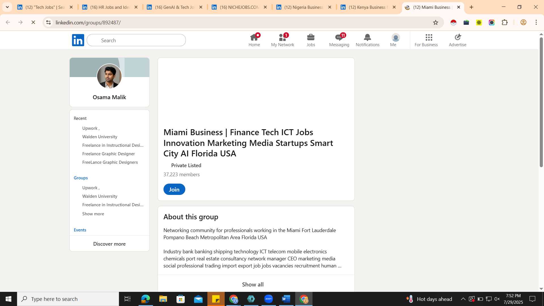The image size is (544, 306).
Task: Click the address bar URL
Action: [88, 22]
